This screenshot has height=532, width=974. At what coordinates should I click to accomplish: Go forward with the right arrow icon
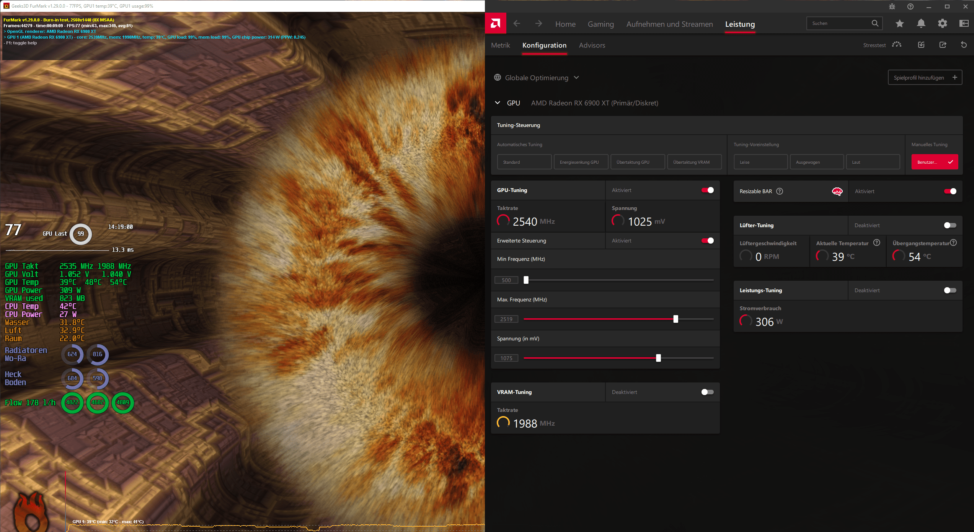coord(538,24)
